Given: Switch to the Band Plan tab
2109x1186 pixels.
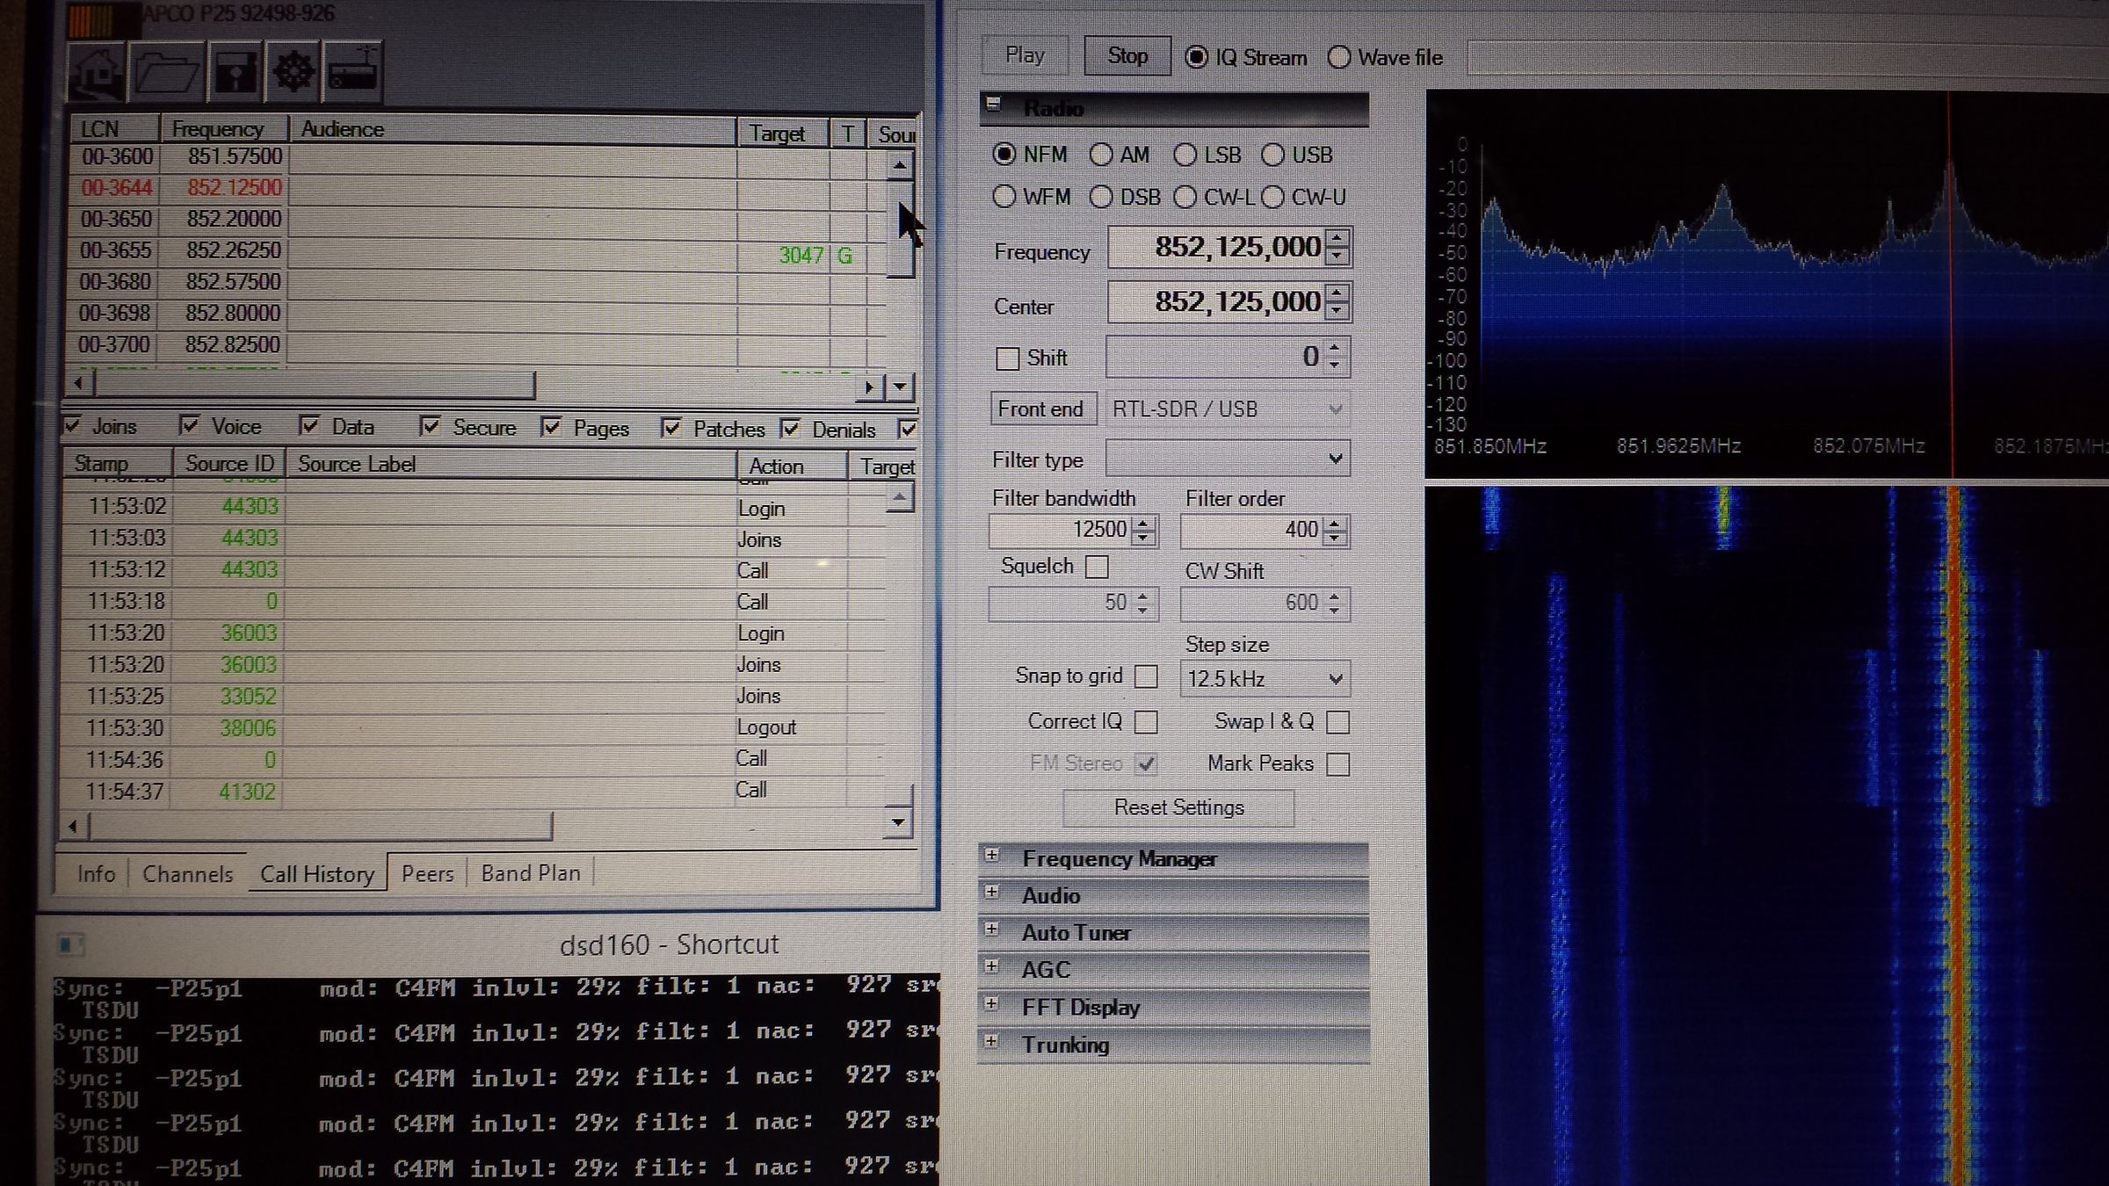Looking at the screenshot, I should pos(530,872).
